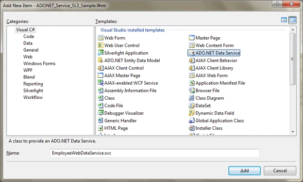This screenshot has width=303, height=182.
Task: Select the Visual C# category node
Action: [x=25, y=30]
